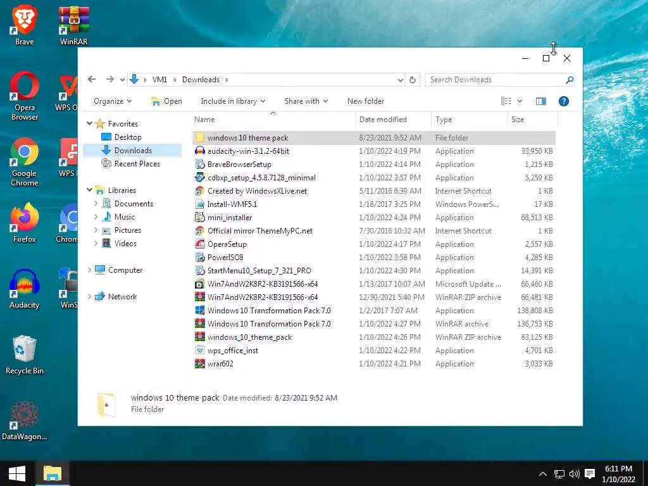This screenshot has width=648, height=486.
Task: Sort by Size column header
Action: point(532,120)
